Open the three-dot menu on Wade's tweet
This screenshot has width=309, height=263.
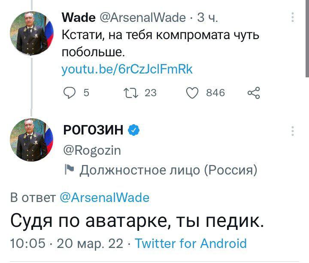point(293,17)
